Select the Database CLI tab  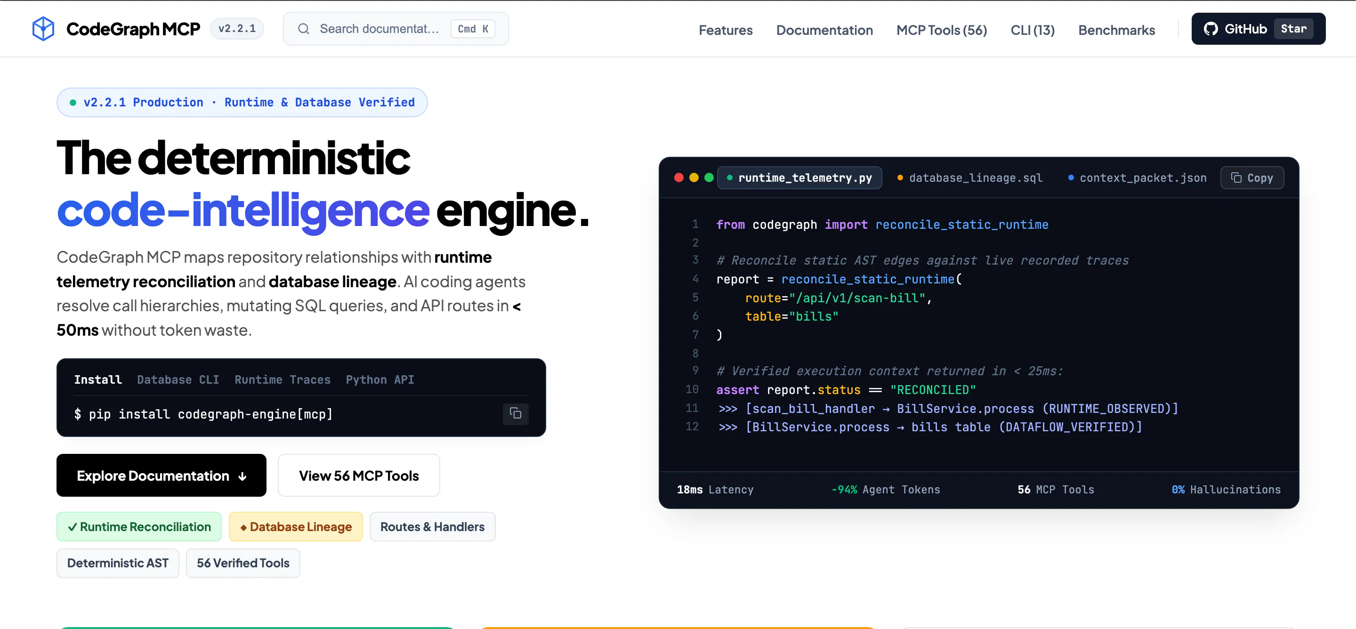(178, 379)
